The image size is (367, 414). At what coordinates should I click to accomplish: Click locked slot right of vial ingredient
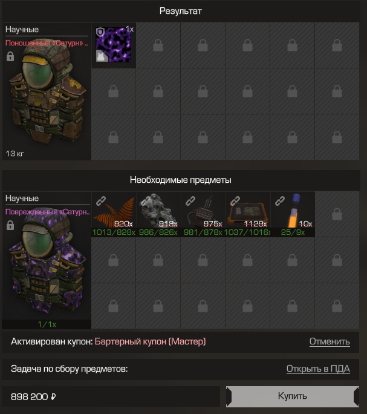pos(337,214)
